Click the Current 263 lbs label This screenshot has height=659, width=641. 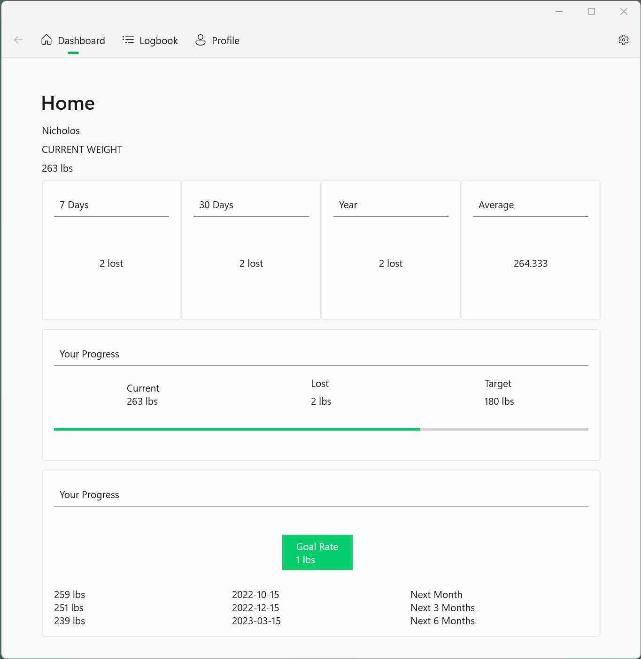tap(142, 394)
